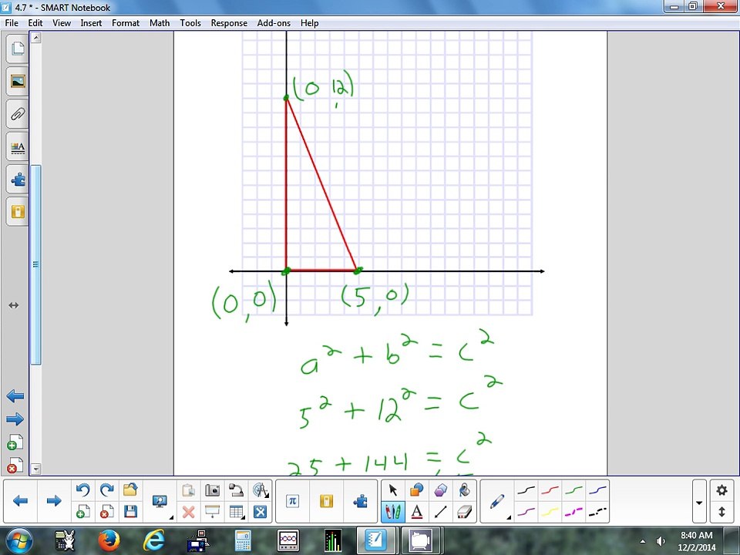Open the Properties tab in sidebar
740x555 pixels.
(18, 146)
